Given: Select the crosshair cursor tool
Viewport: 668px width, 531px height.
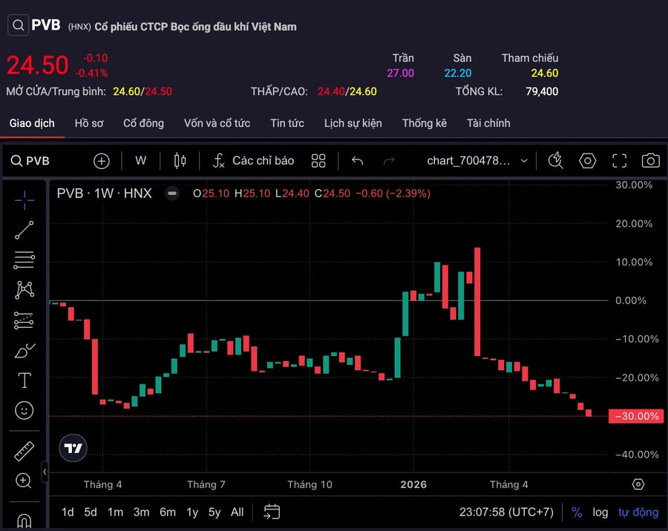Looking at the screenshot, I should coord(24,200).
